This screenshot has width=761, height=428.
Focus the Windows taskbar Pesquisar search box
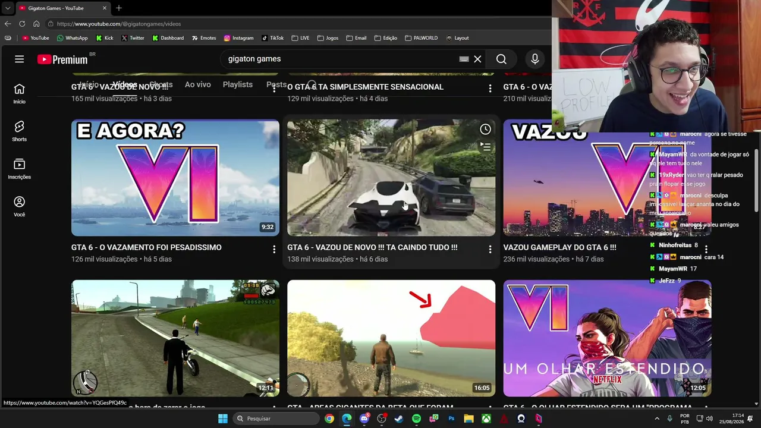coord(276,418)
